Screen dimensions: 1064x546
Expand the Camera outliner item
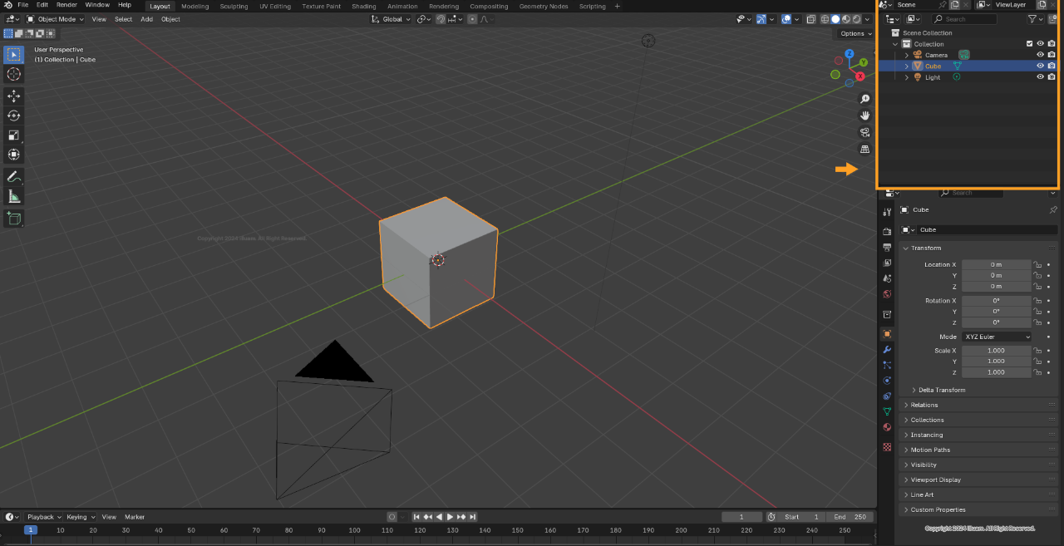tap(906, 55)
